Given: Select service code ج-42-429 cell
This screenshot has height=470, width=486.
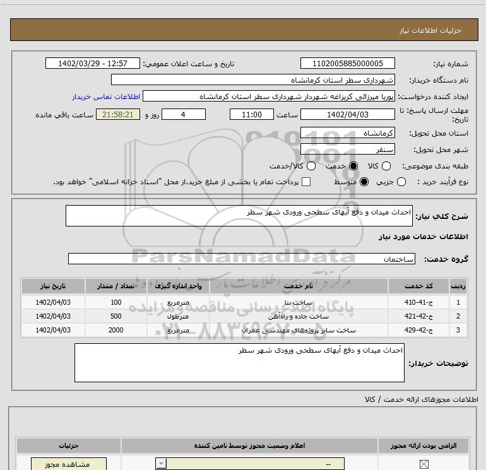Looking at the screenshot, I should coord(418,330).
